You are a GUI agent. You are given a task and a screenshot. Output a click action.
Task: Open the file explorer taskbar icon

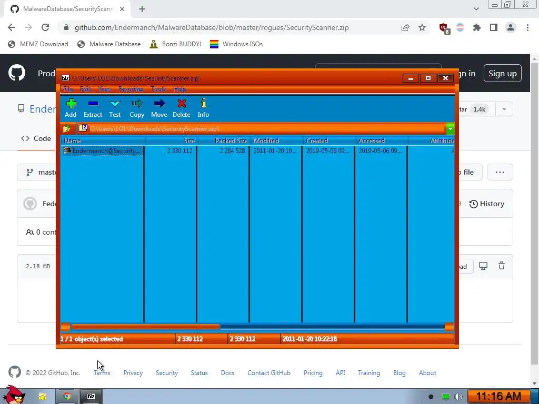click(42, 397)
